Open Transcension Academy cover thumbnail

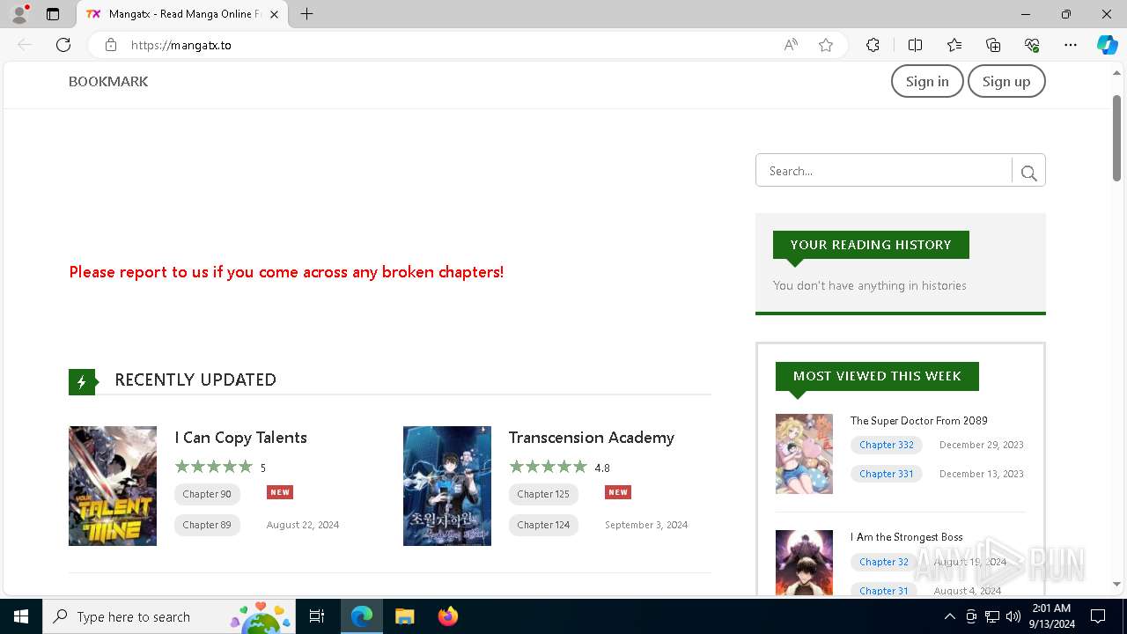447,486
